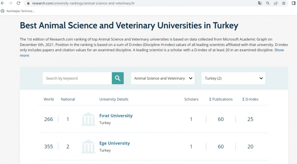297x164 pixels.
Task: Open the Ege University link
Action: [114, 143]
